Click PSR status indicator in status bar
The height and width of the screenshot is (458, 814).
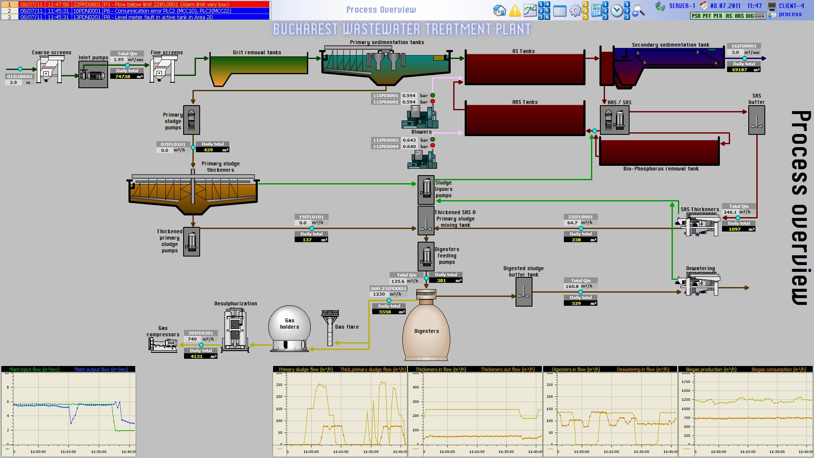coord(696,16)
